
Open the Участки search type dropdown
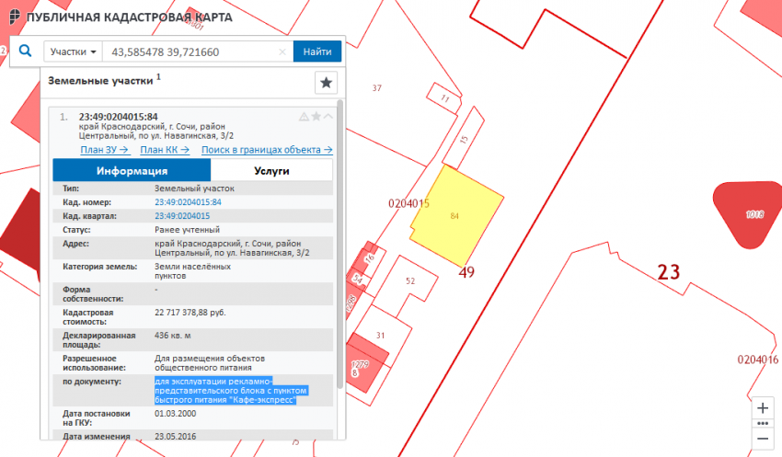(74, 51)
